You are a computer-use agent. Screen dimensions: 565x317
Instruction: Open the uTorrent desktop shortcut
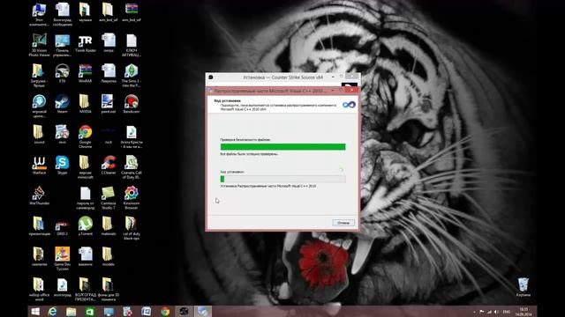tap(86, 226)
